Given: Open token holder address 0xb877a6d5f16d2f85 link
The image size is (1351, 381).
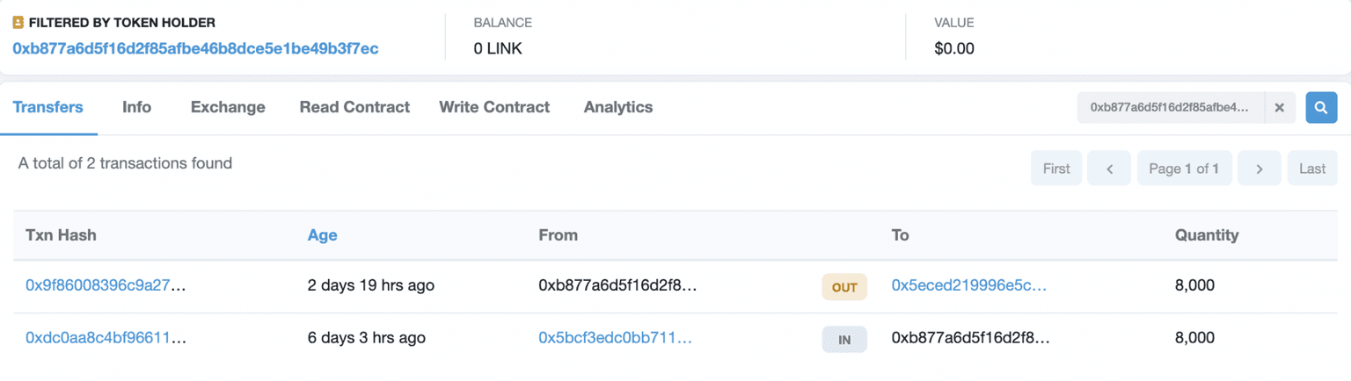Looking at the screenshot, I should click(195, 48).
